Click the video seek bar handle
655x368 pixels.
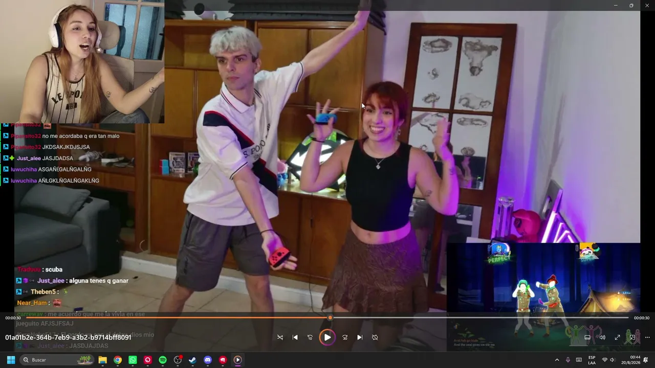330,318
